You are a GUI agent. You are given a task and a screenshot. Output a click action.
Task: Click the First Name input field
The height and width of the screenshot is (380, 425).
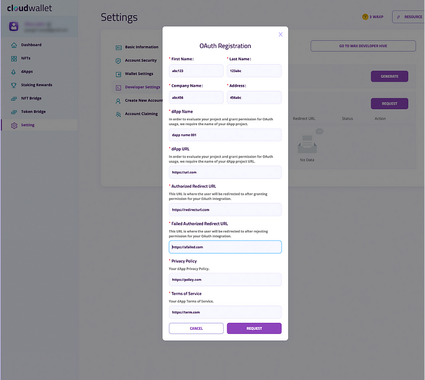pyautogui.click(x=196, y=71)
